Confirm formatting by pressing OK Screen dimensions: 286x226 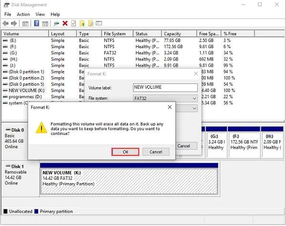pyautogui.click(x=125, y=152)
